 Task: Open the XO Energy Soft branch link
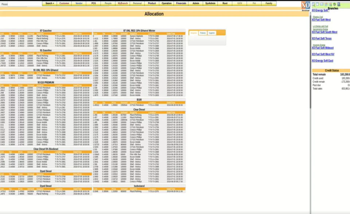[320, 10]
